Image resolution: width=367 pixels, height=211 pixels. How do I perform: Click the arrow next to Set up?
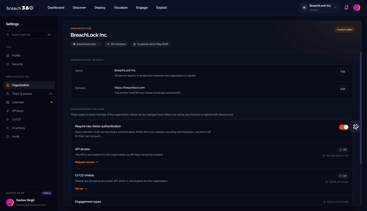(85, 188)
